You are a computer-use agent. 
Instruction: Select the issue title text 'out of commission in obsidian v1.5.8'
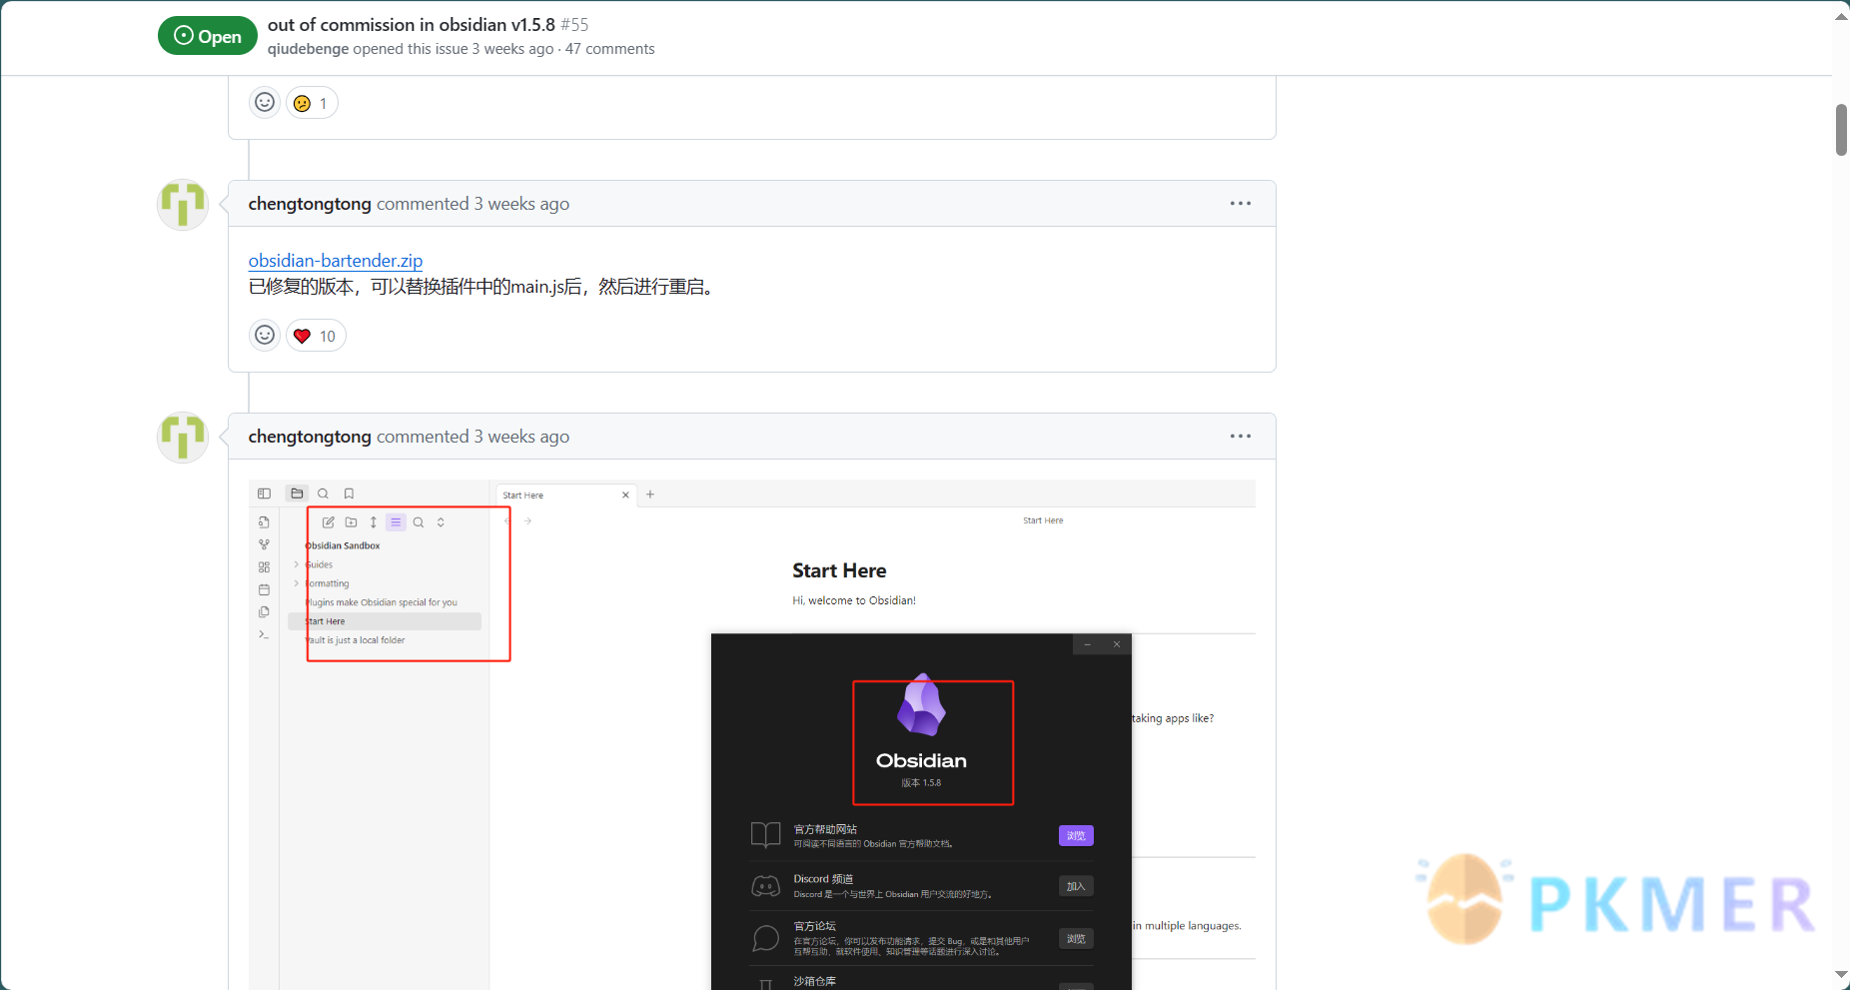[x=412, y=25]
